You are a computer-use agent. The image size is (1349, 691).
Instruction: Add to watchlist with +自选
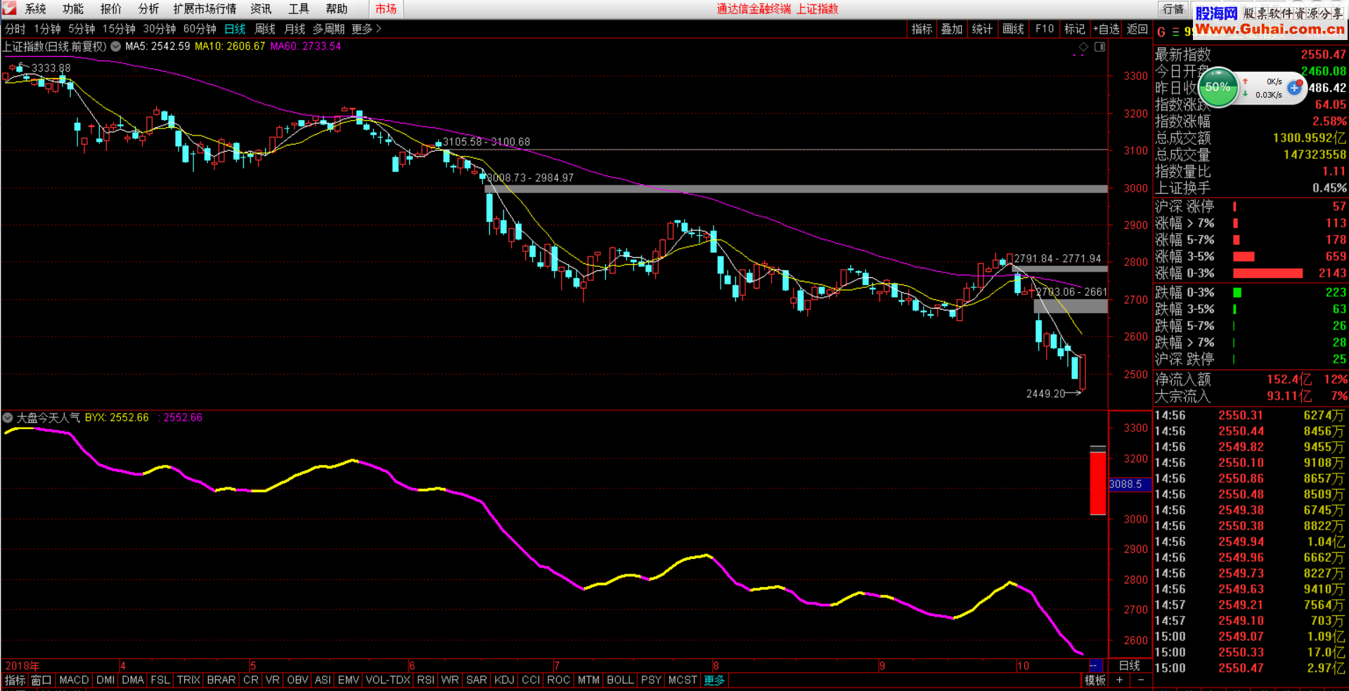point(1106,29)
